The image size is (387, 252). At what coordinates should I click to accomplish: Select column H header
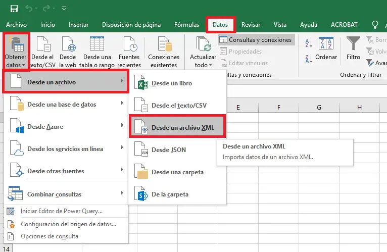[x=360, y=108]
